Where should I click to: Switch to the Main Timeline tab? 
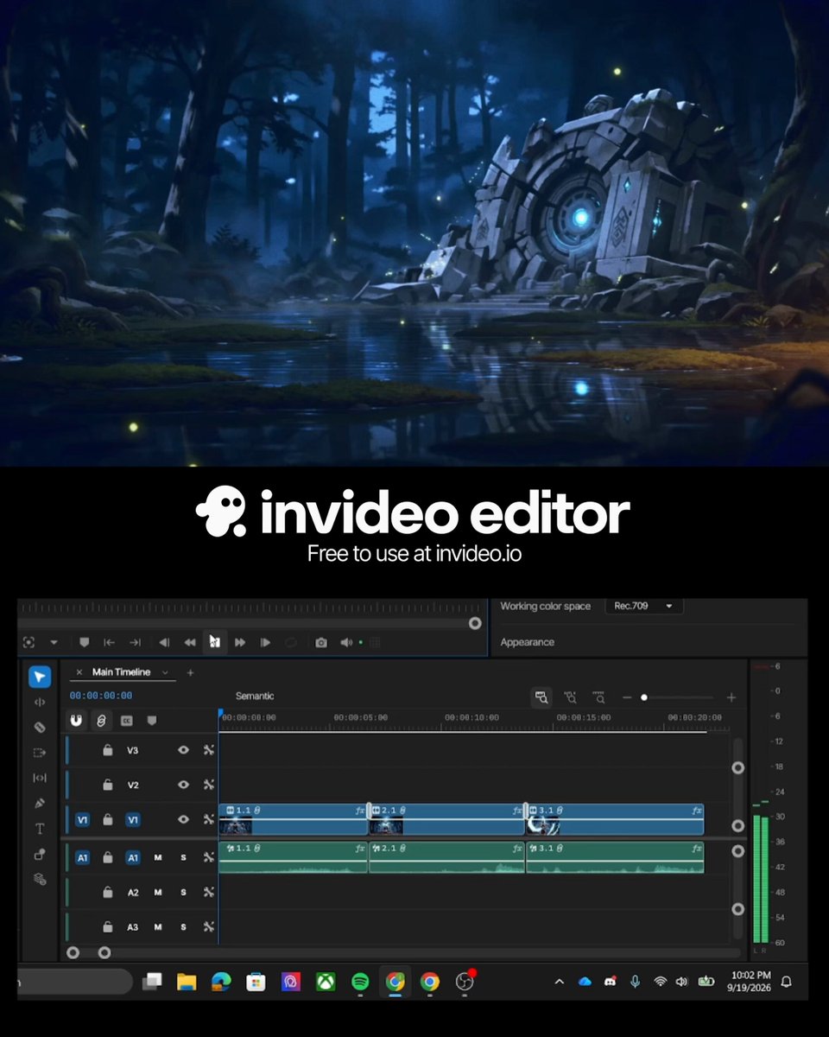[121, 672]
